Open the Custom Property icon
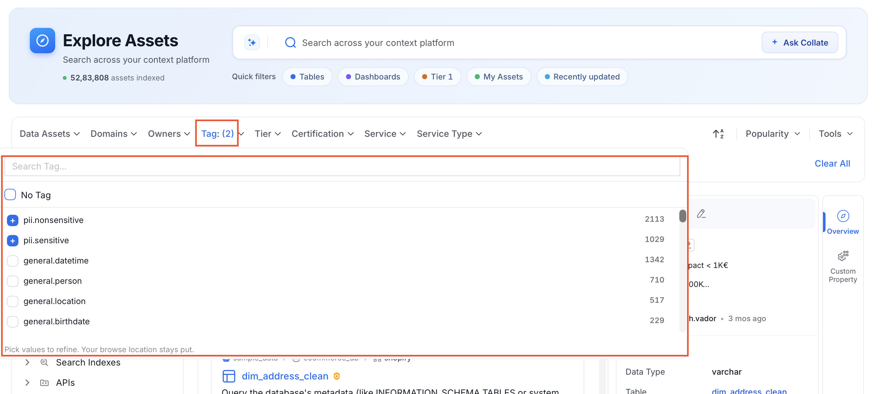The height and width of the screenshot is (394, 881). pos(843,256)
